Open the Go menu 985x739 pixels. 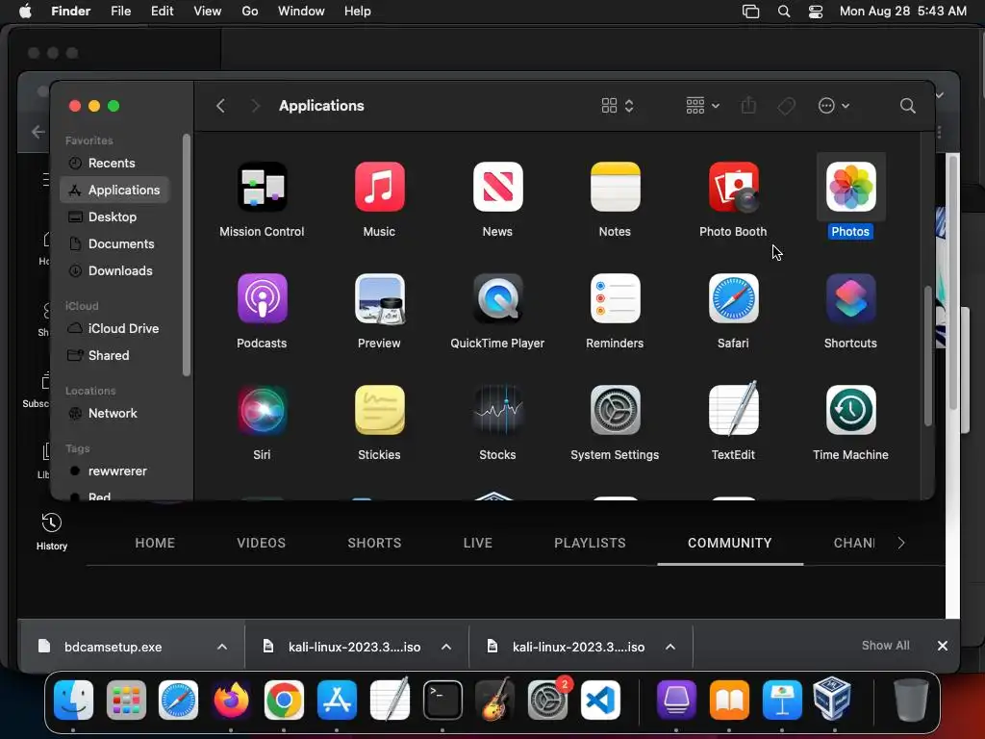(250, 12)
